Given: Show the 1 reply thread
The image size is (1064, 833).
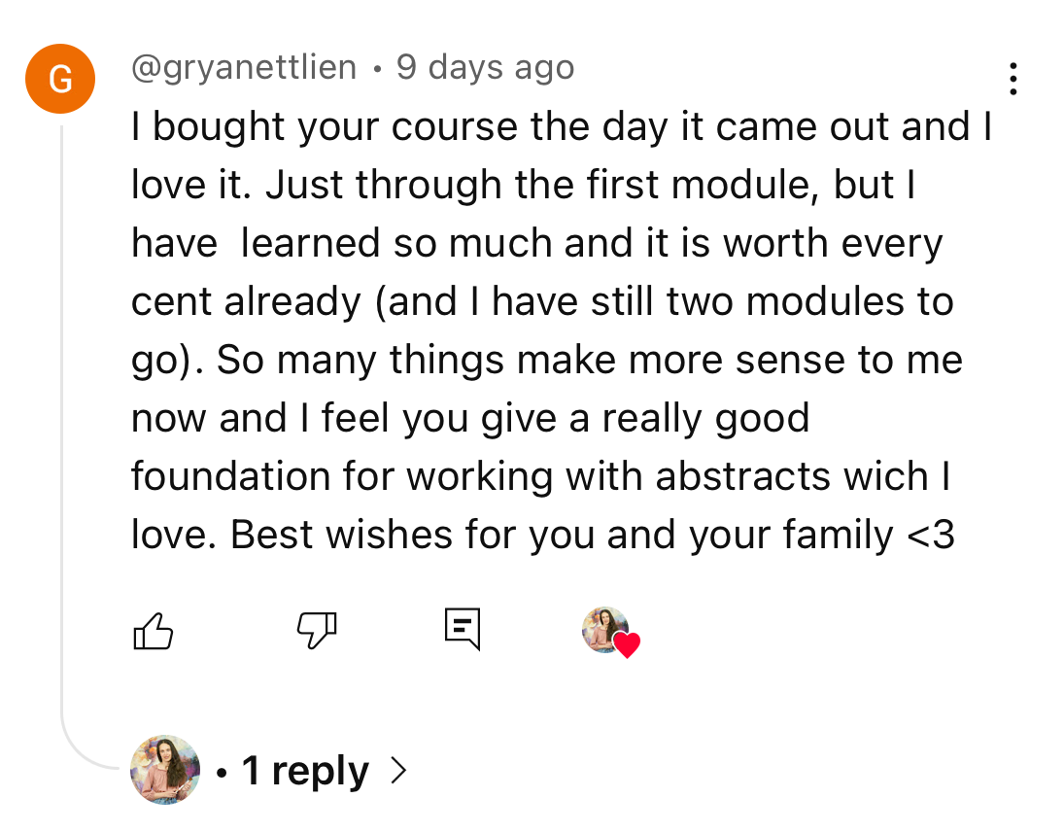Looking at the screenshot, I should pyautogui.click(x=305, y=771).
